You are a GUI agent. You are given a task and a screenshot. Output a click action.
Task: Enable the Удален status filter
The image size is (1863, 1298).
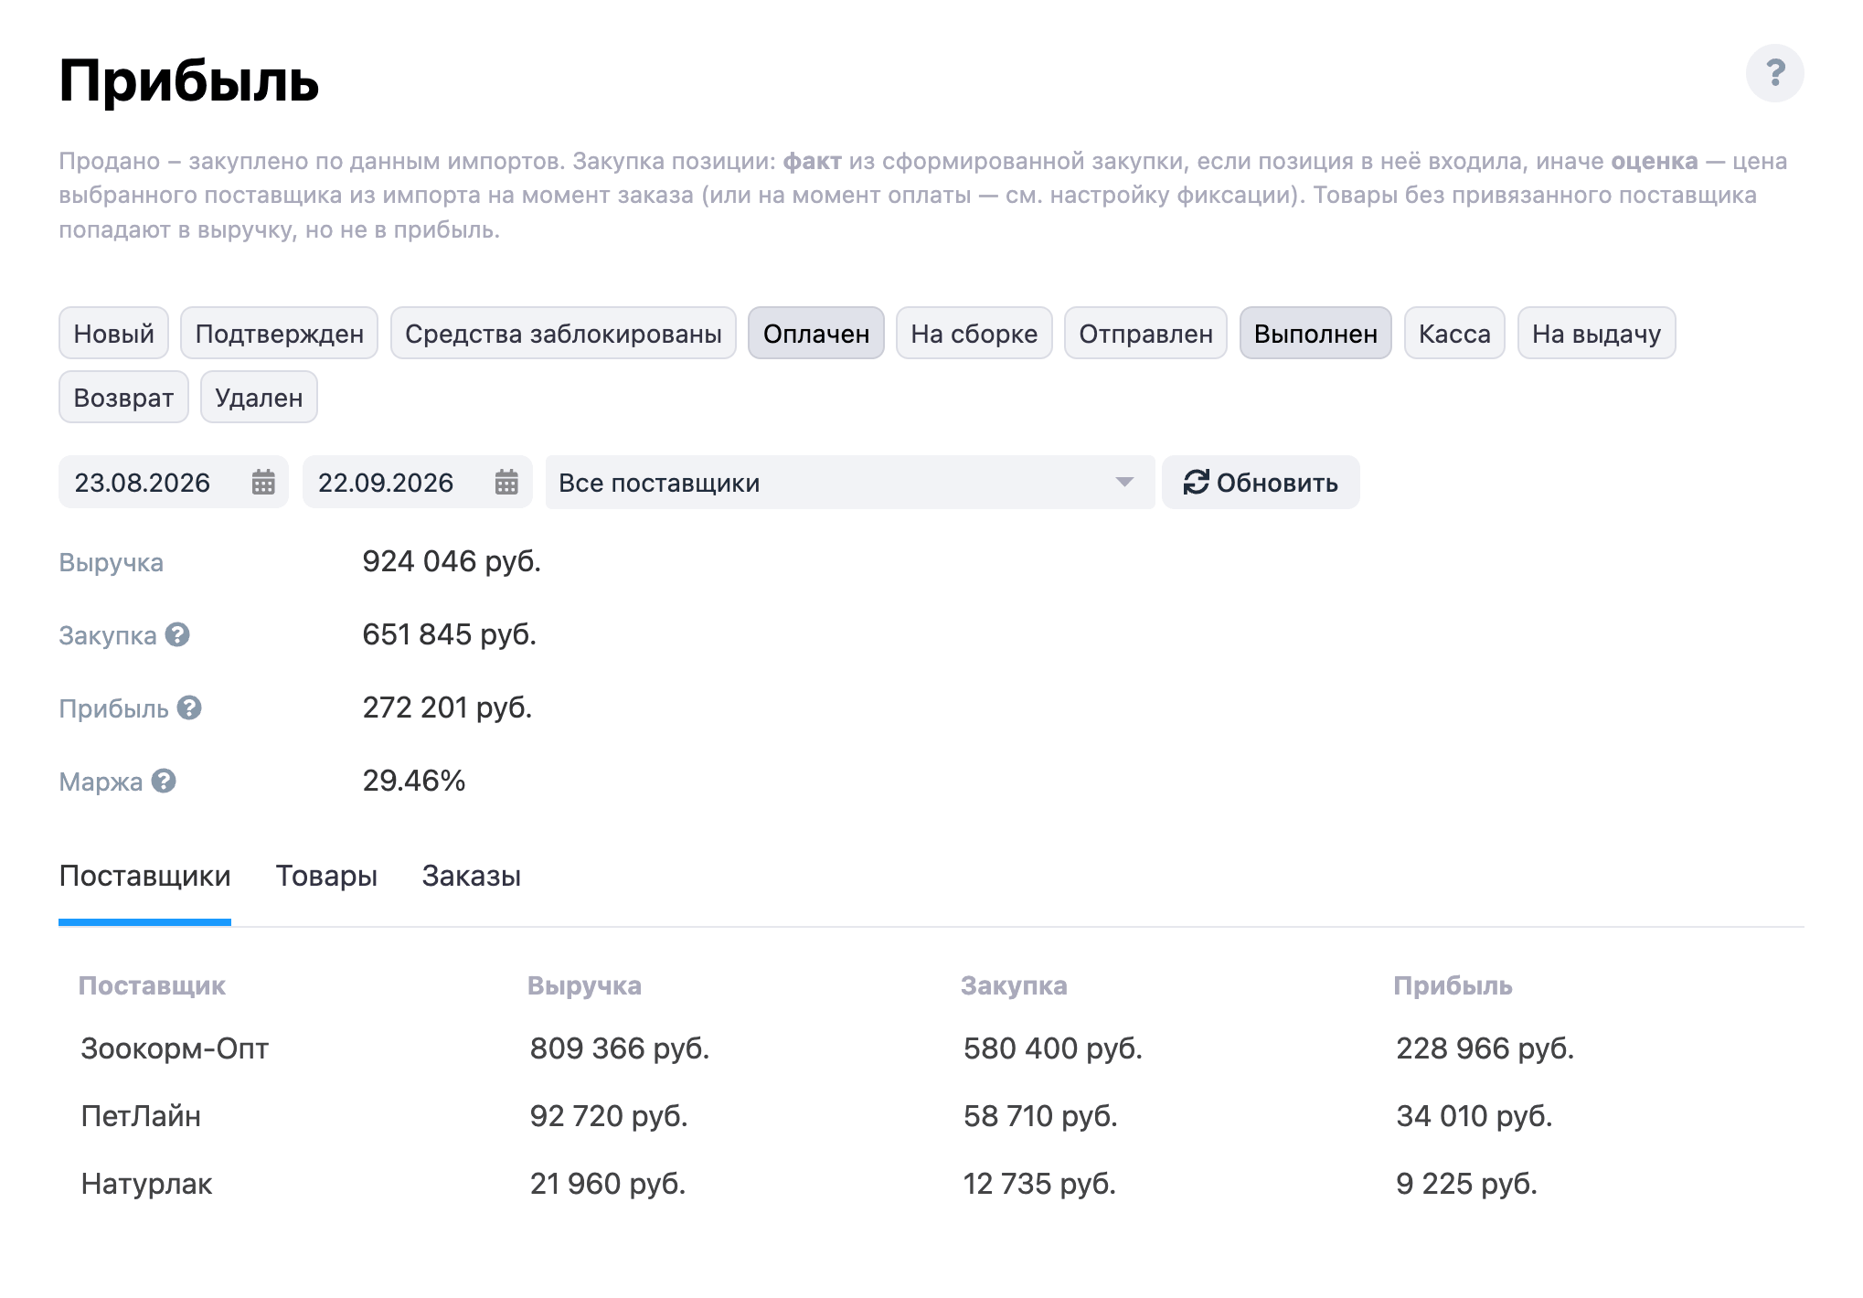pyautogui.click(x=259, y=398)
